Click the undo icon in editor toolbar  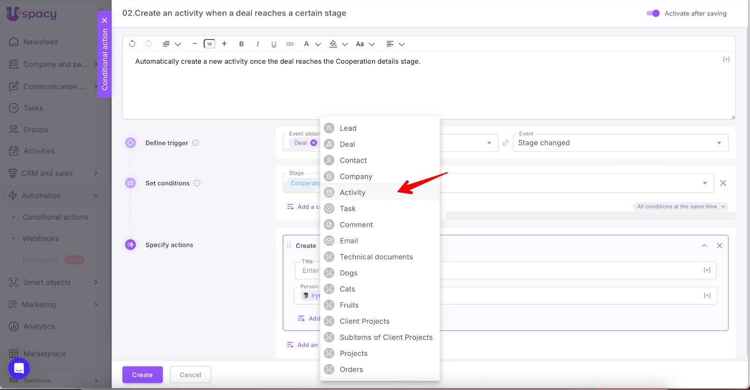132,44
